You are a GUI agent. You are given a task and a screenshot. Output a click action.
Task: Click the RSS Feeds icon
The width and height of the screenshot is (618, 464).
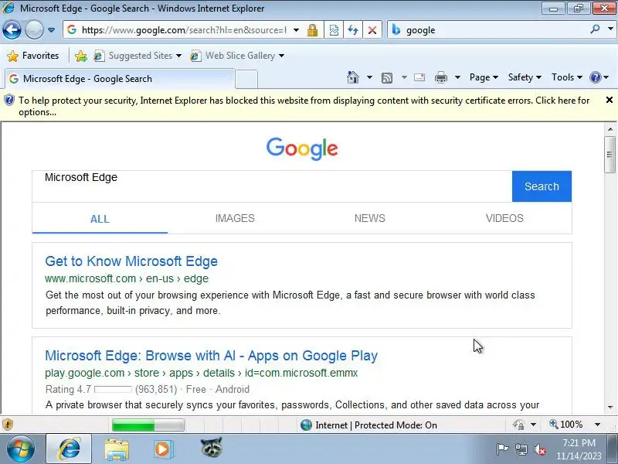coord(387,78)
